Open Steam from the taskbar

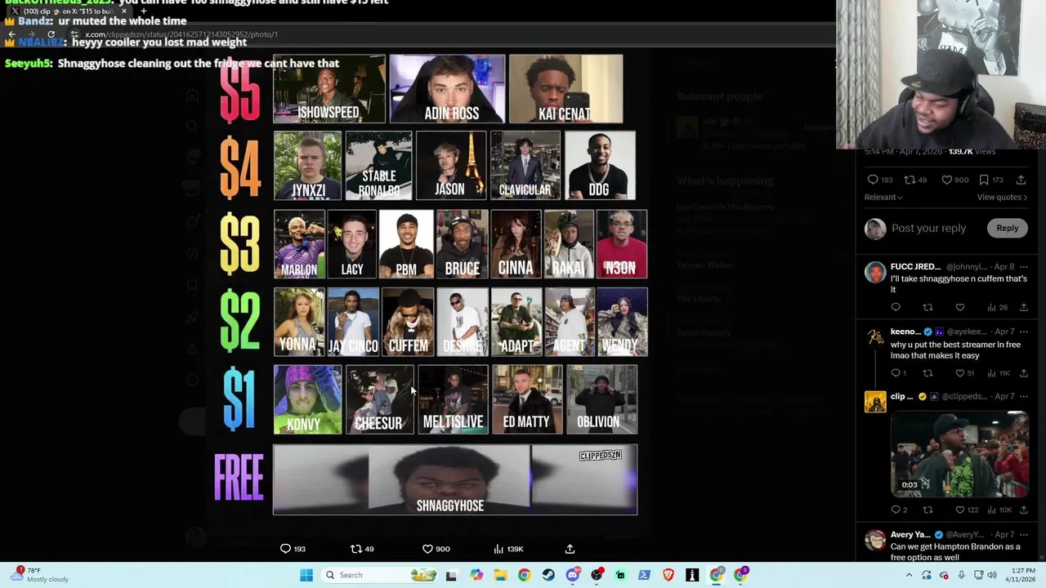coord(548,575)
